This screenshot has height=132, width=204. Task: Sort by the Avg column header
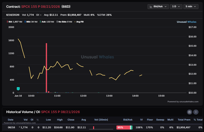84,120
